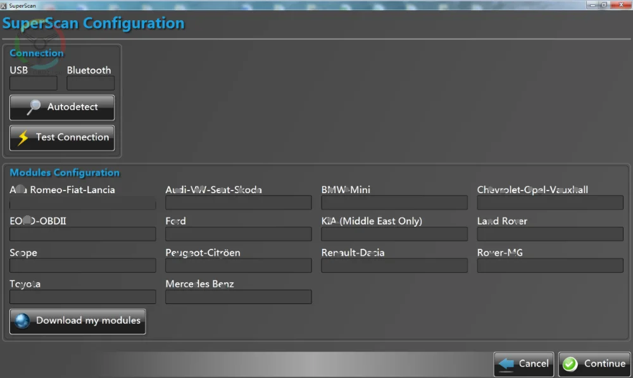Viewport: 633px width, 378px height.
Task: Click the Mercedes Benz module field
Action: point(239,297)
